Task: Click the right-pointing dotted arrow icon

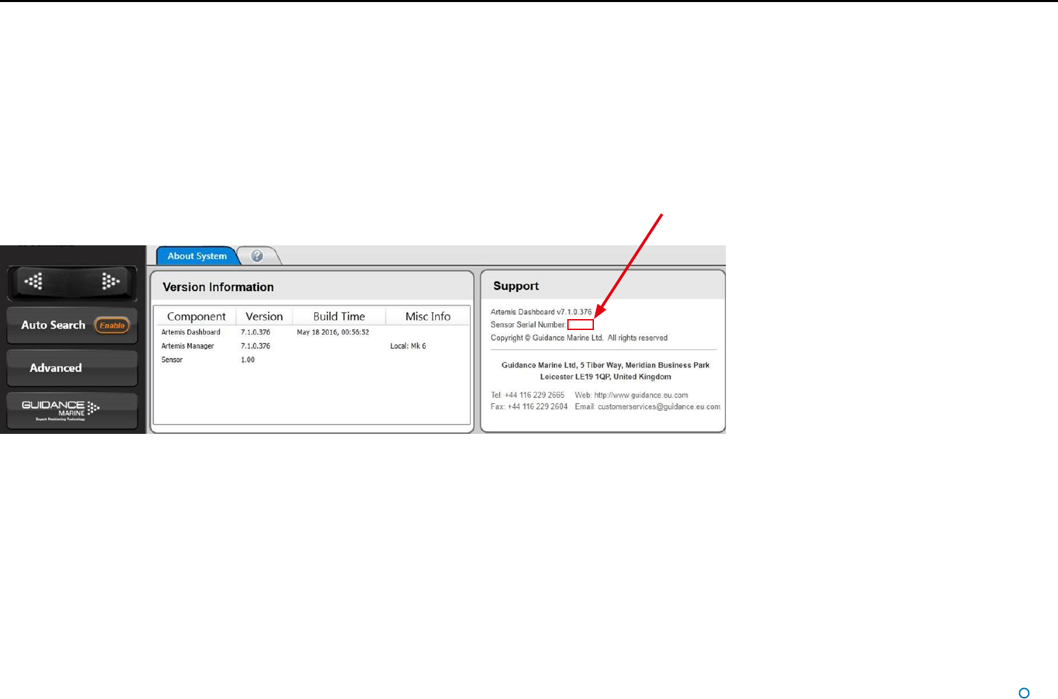Action: pyautogui.click(x=110, y=281)
